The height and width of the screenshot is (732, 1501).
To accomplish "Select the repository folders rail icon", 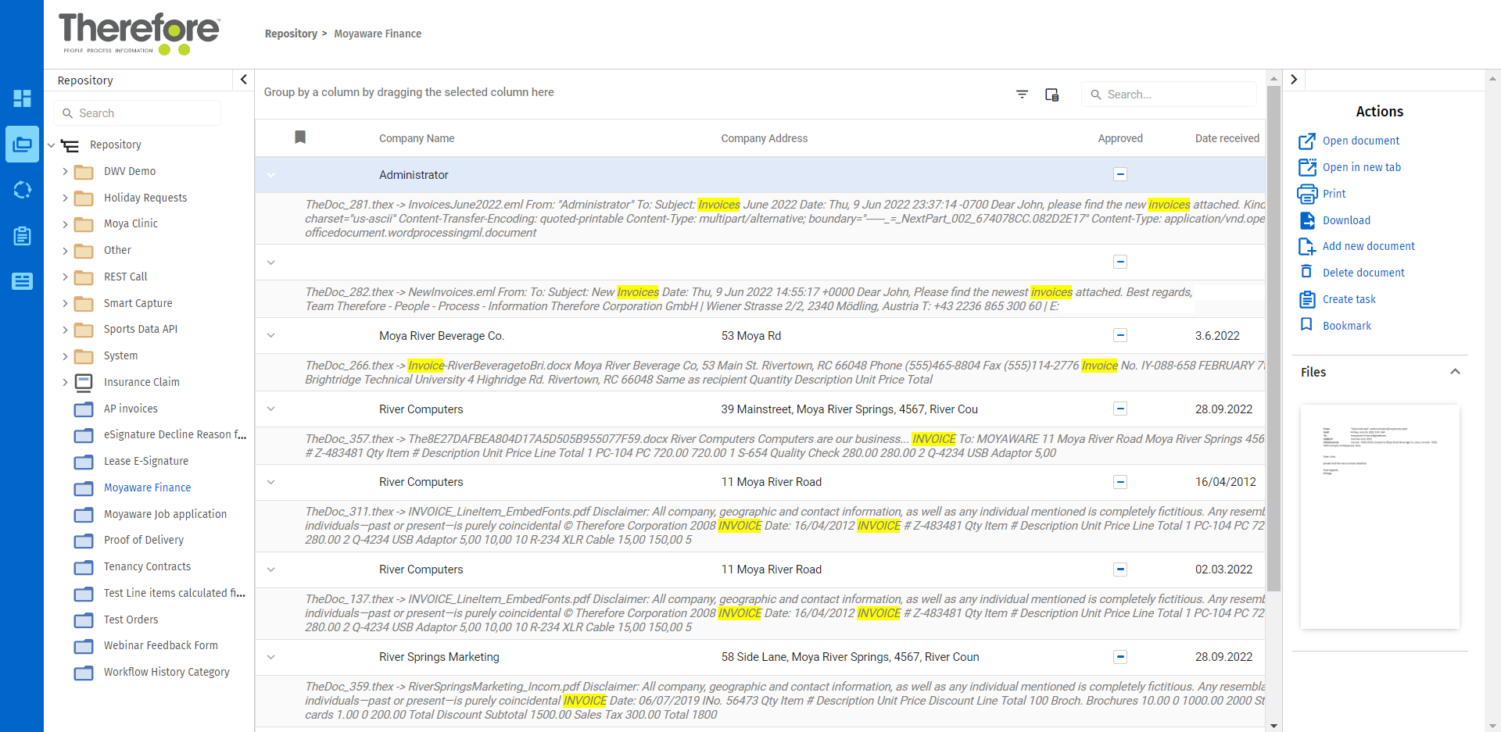I will pyautogui.click(x=22, y=145).
